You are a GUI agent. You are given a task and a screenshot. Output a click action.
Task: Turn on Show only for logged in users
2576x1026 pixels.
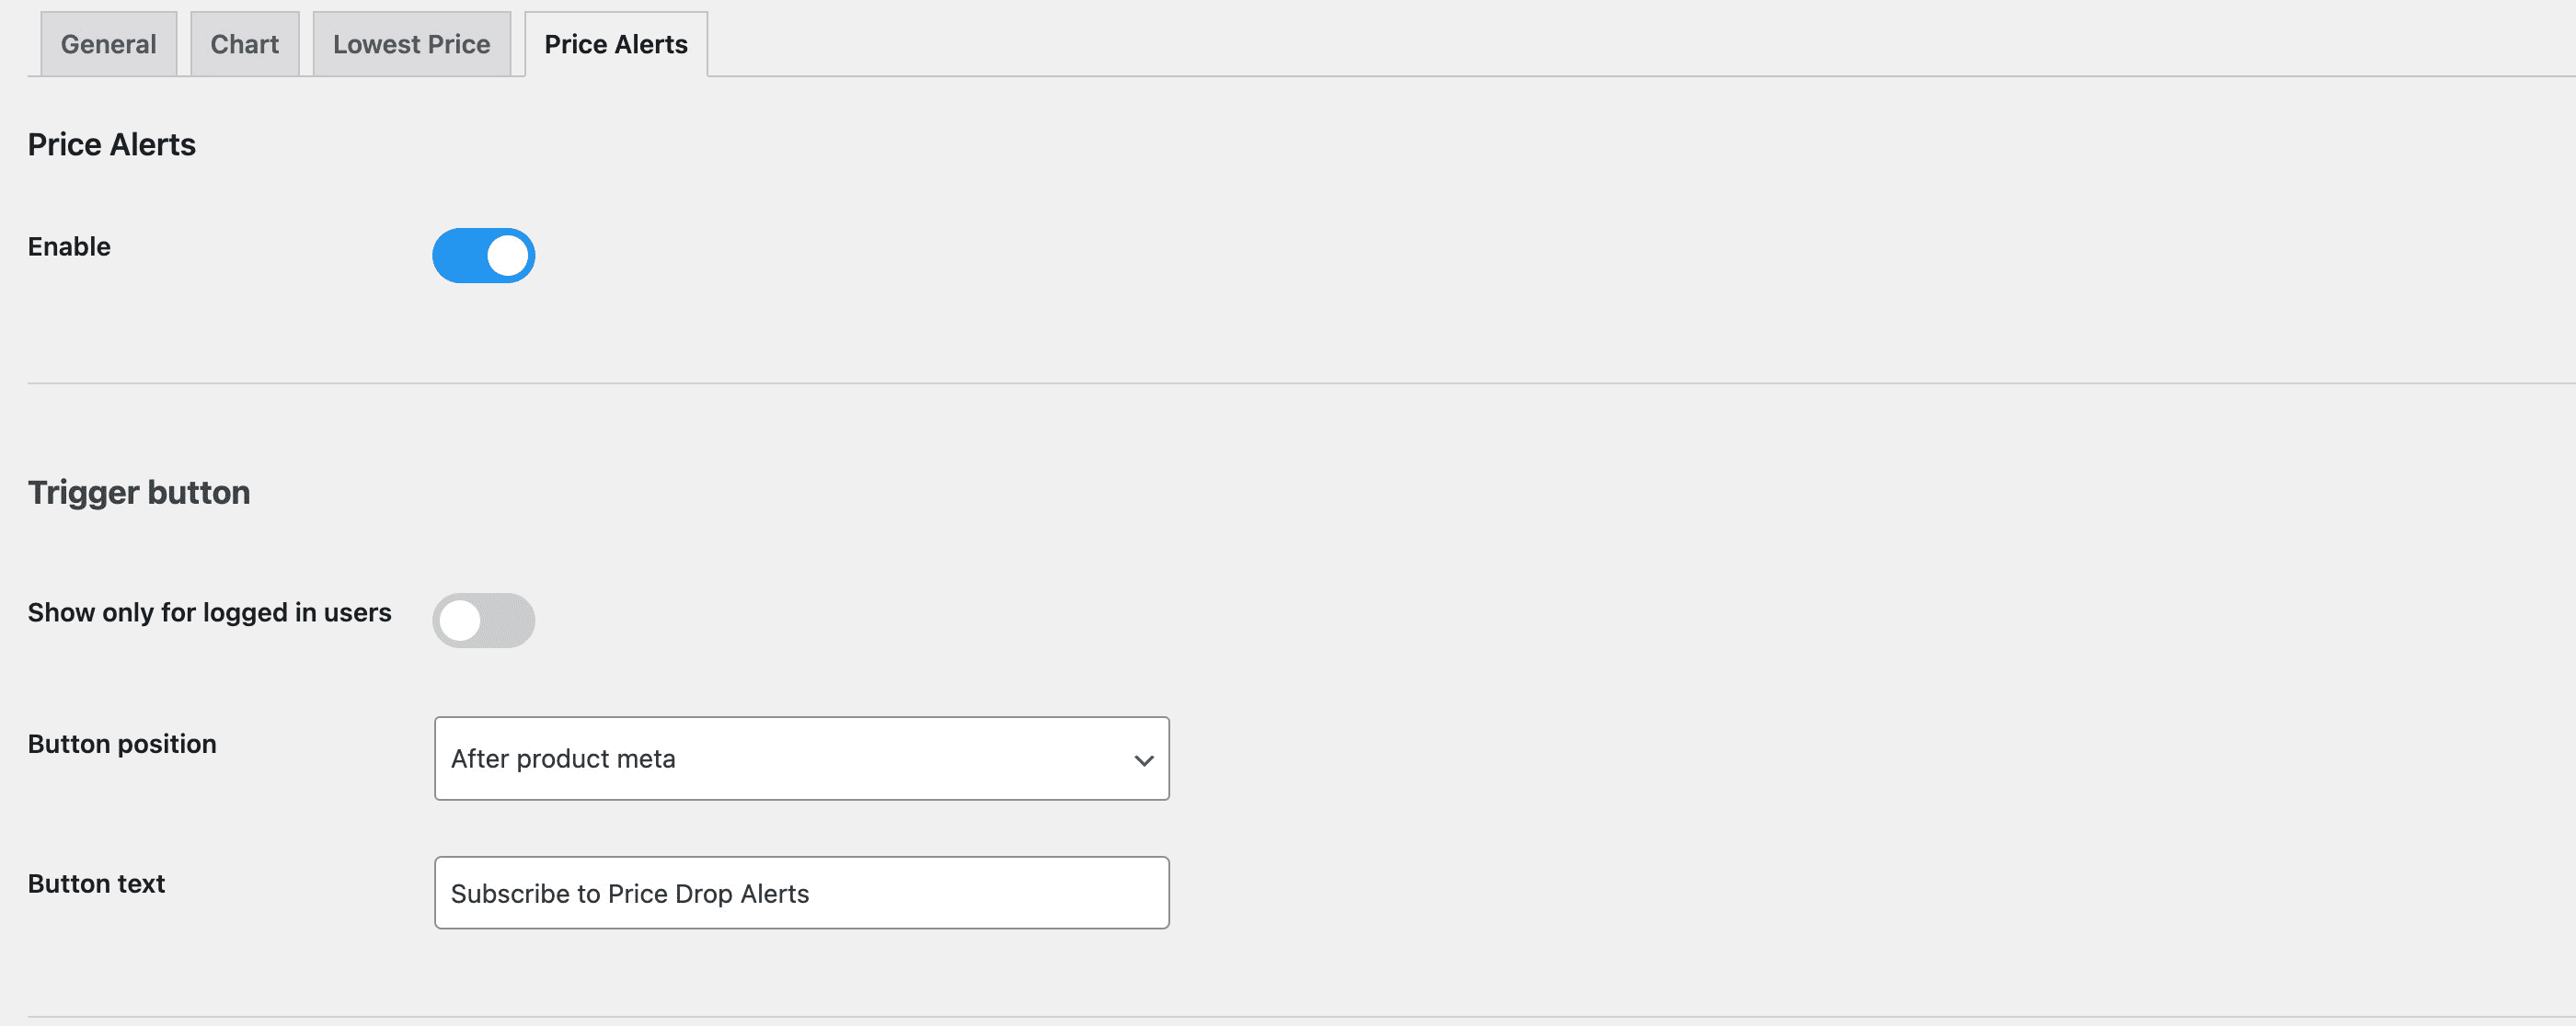(483, 621)
